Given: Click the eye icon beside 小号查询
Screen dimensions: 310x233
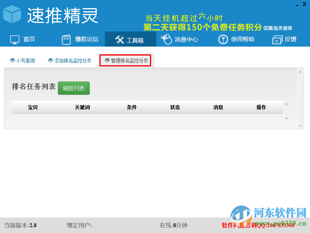Looking at the screenshot, I should point(12,60).
